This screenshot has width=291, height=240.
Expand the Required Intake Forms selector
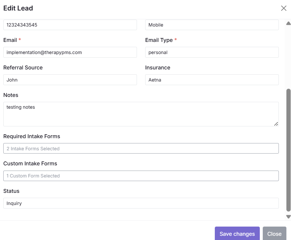(x=141, y=148)
